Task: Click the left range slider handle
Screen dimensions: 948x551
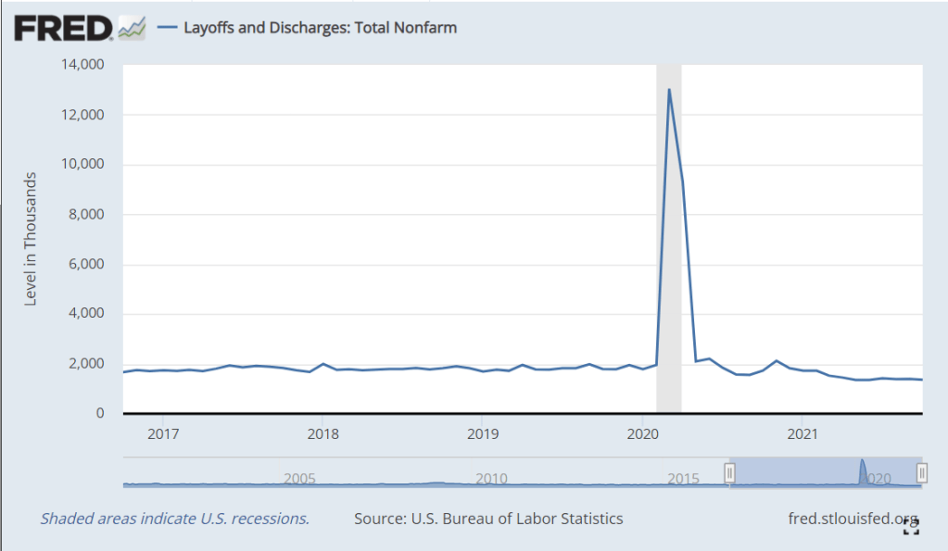Action: 729,473
